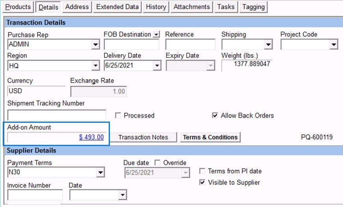Open the Project Code dropdown
Screen dimensions: 343x207
coord(334,45)
